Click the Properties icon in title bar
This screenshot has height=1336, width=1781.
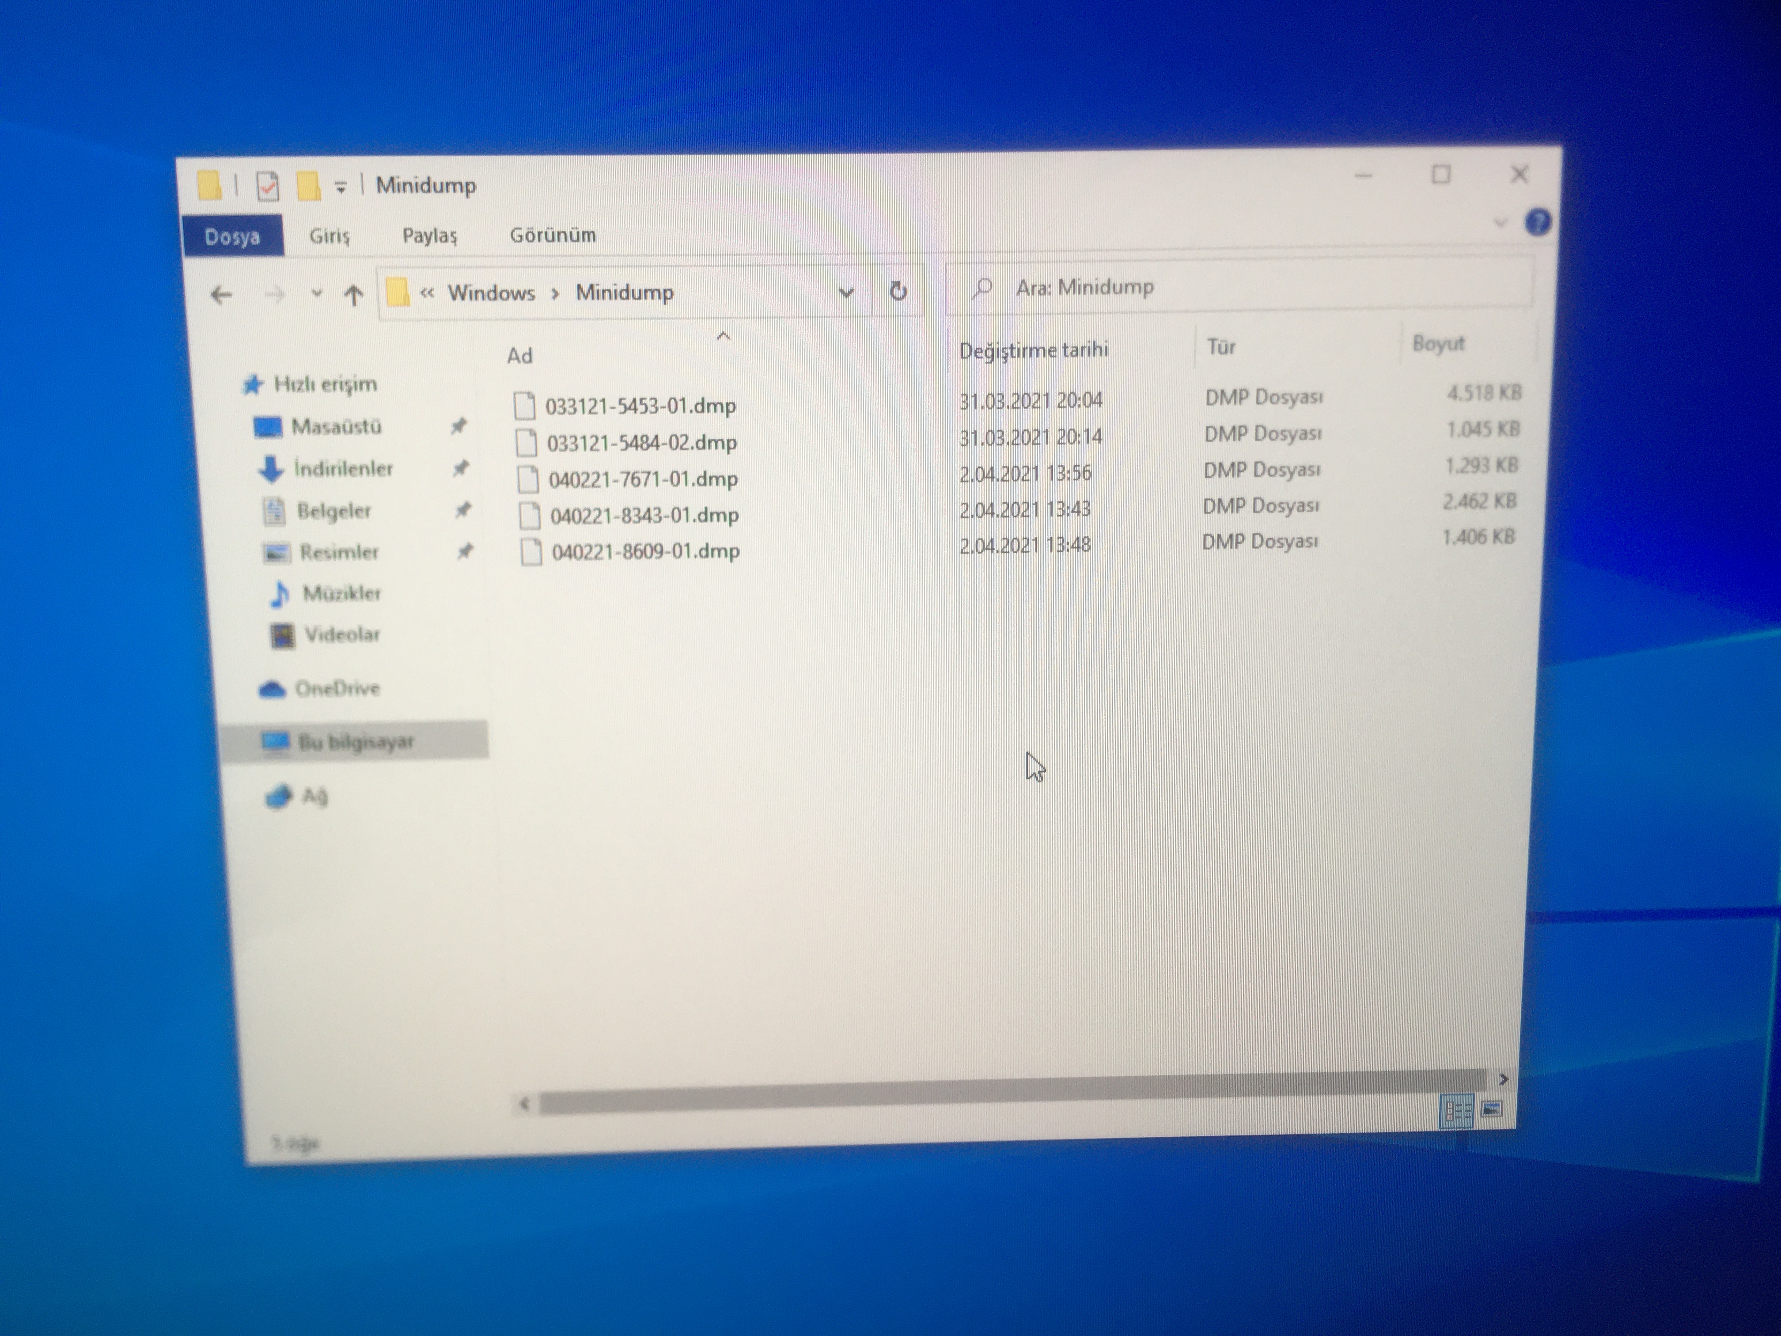[x=267, y=187]
